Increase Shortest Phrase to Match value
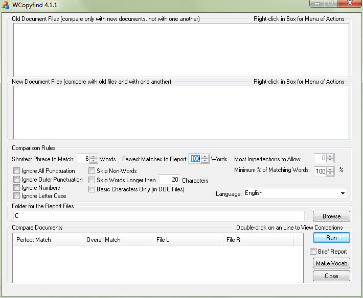The height and width of the screenshot is (298, 363). point(94,157)
